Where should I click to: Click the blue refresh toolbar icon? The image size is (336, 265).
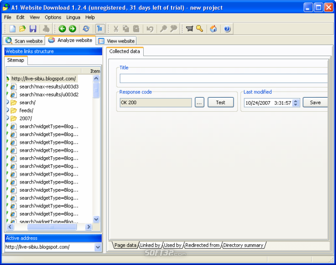click(x=86, y=29)
